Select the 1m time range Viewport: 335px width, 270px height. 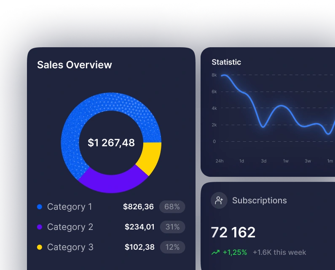330,161
